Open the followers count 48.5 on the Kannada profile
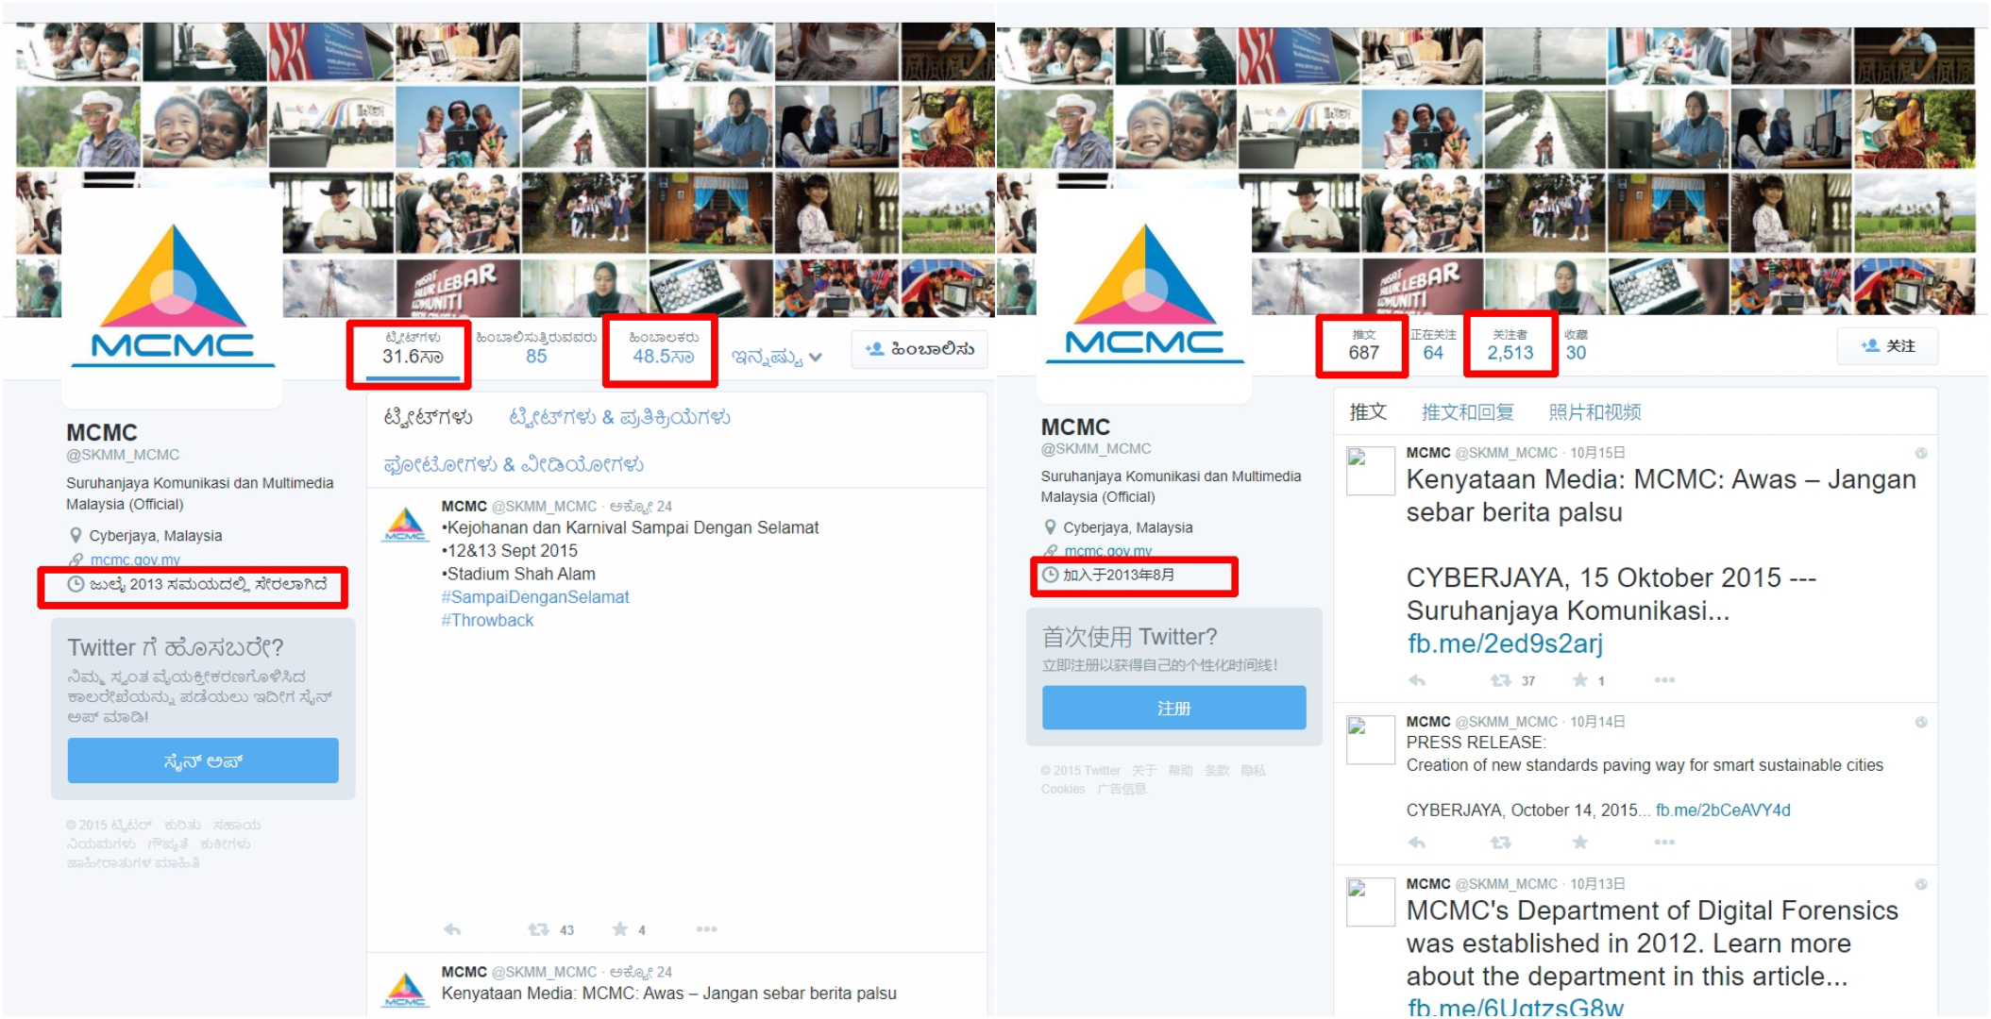The image size is (1991, 1019). (x=664, y=348)
